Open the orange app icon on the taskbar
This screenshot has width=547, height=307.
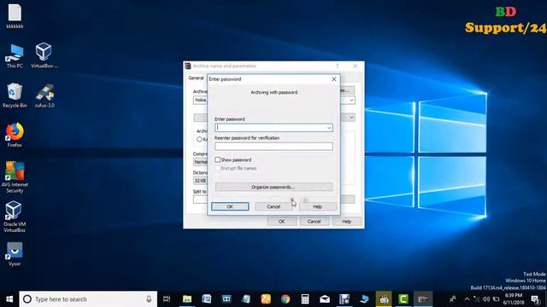(x=266, y=299)
